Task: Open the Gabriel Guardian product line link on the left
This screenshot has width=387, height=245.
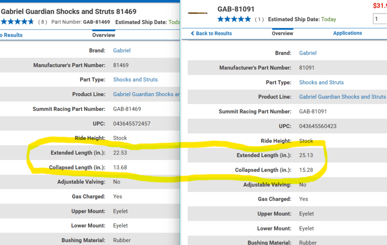Action: click(146, 94)
